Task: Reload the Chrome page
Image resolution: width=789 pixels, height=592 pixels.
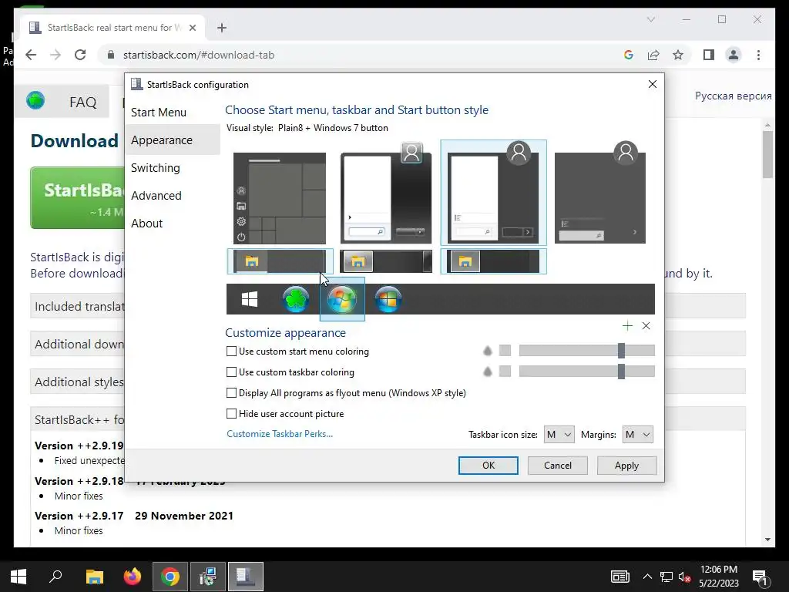Action: [80, 55]
